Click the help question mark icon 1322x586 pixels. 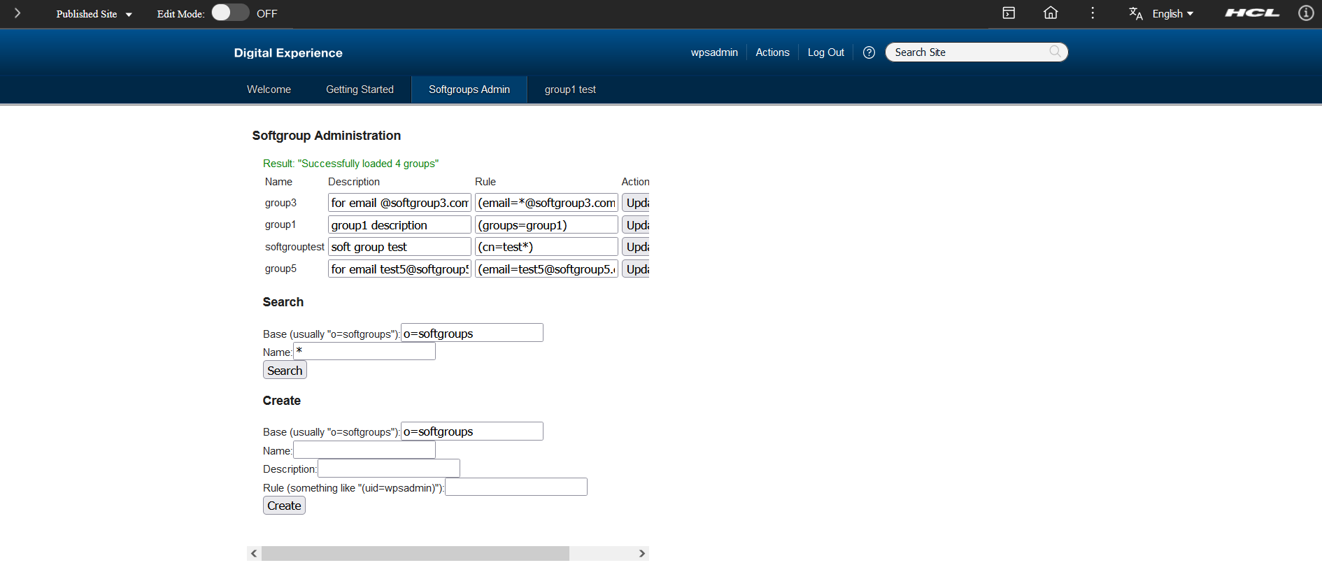click(869, 52)
